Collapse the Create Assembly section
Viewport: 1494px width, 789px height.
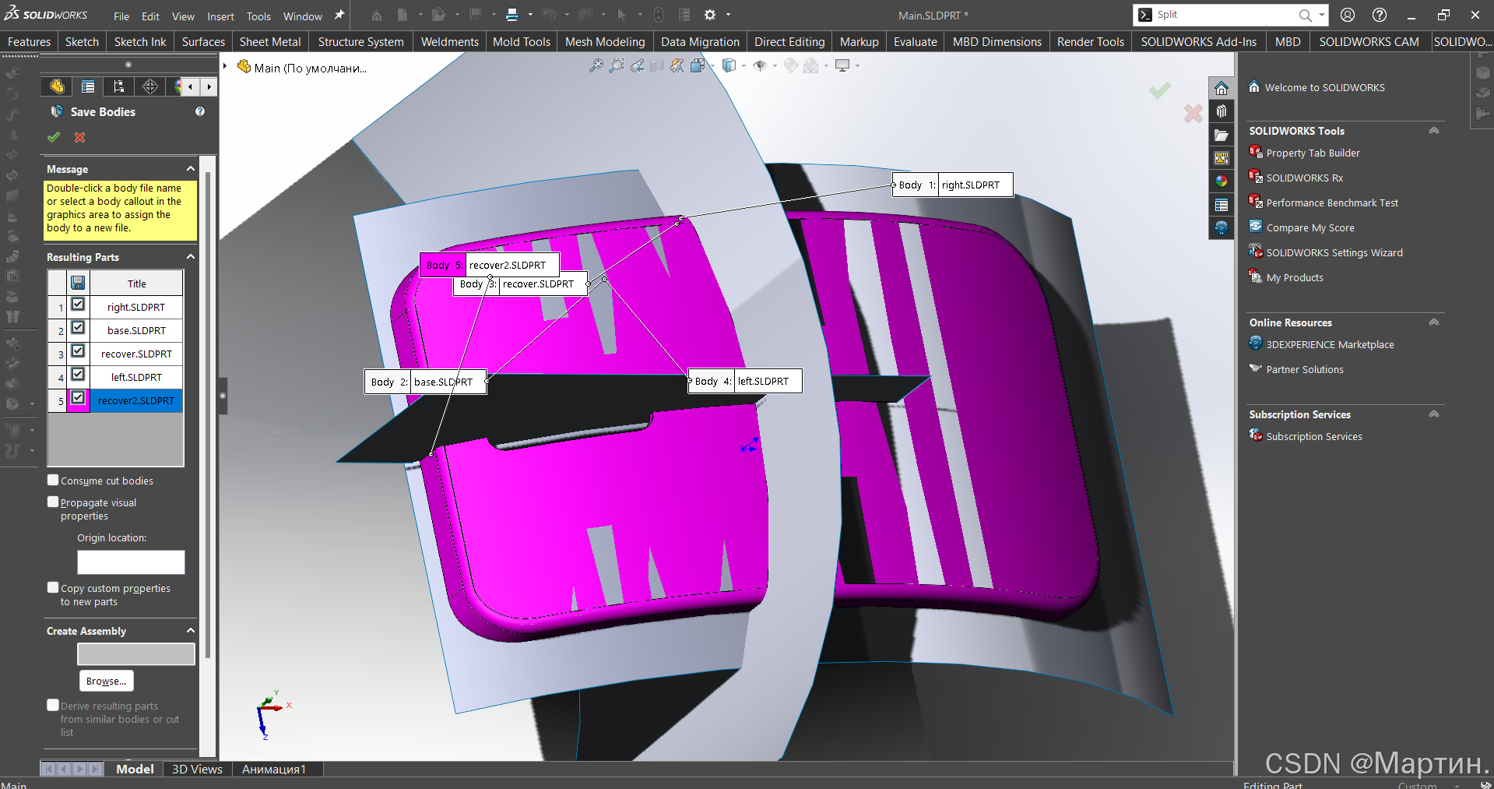tap(190, 630)
